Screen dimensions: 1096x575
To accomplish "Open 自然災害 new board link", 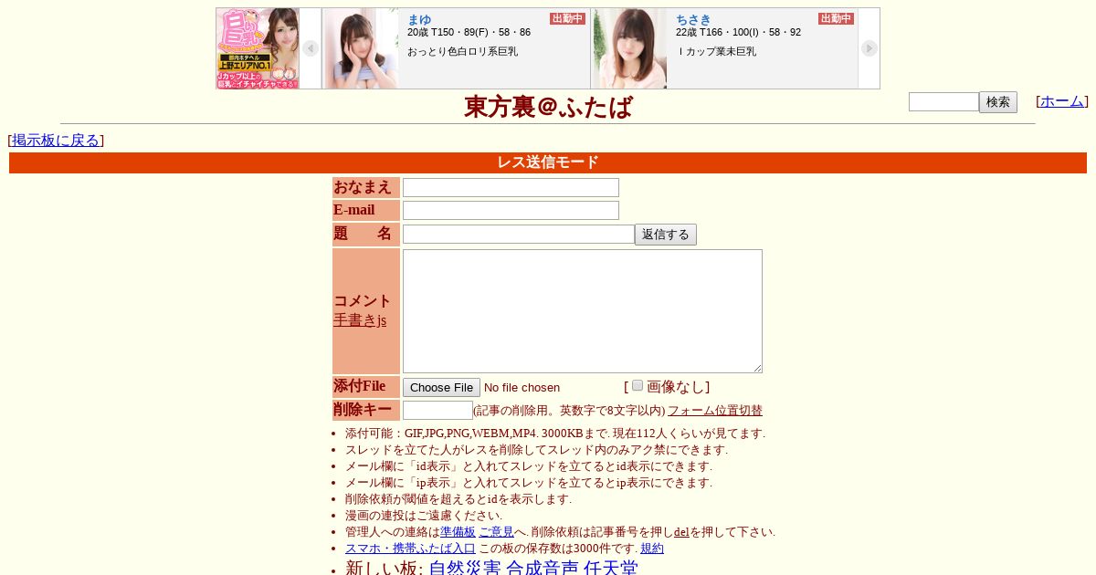I will pos(465,569).
